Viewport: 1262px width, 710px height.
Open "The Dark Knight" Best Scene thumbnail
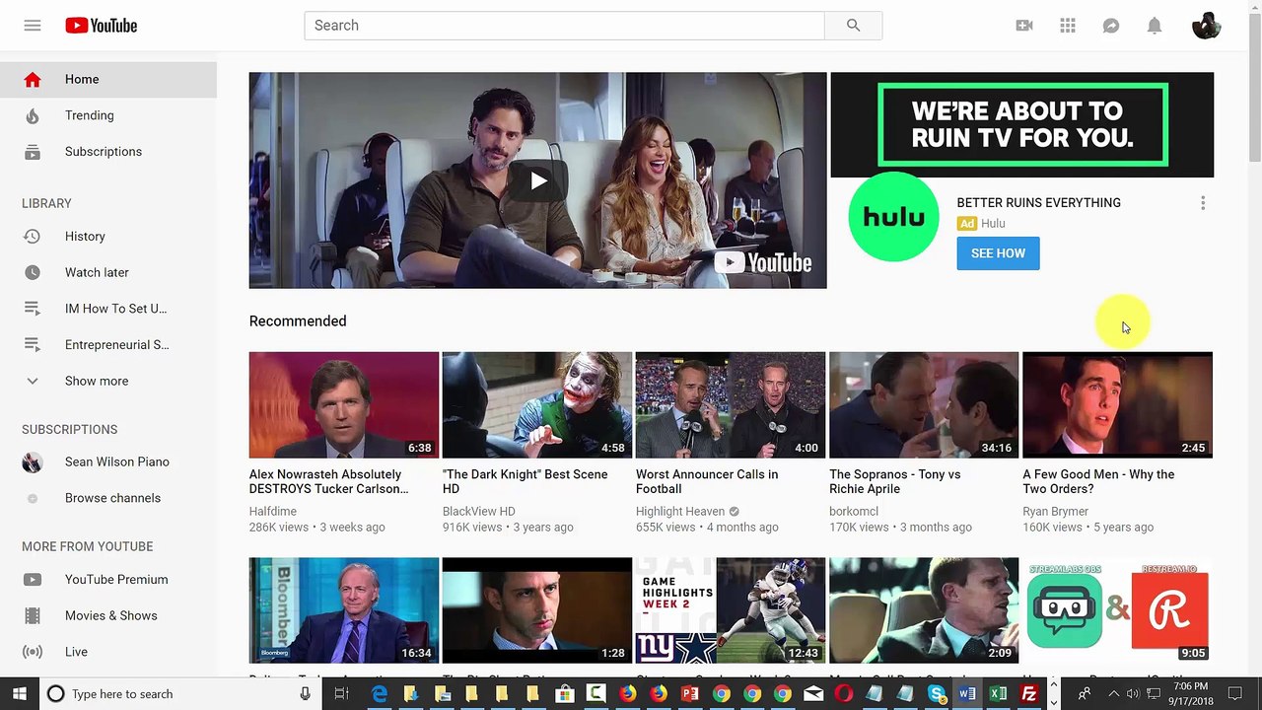pyautogui.click(x=537, y=405)
